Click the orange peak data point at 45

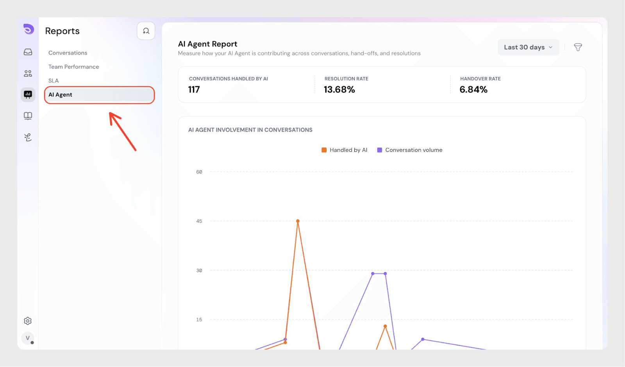(298, 221)
